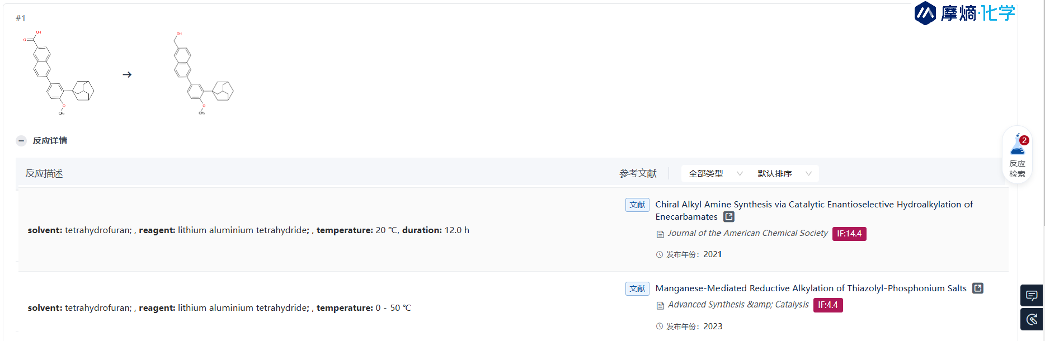Click the clock icon beside 发布年份 2021

(660, 254)
